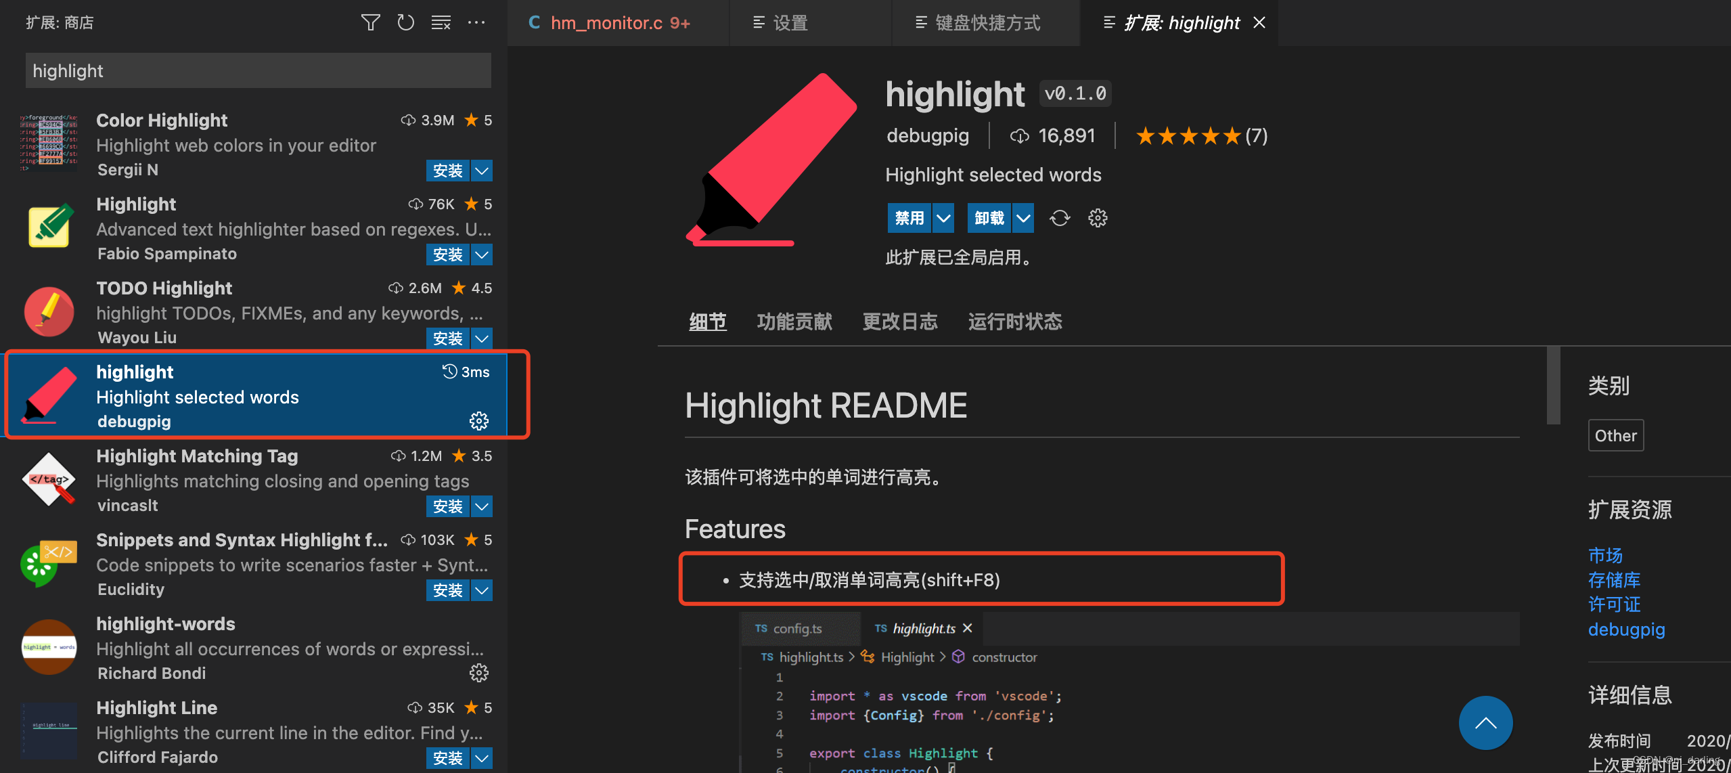Refresh the extensions marketplace list
1731x773 pixels.
[405, 23]
